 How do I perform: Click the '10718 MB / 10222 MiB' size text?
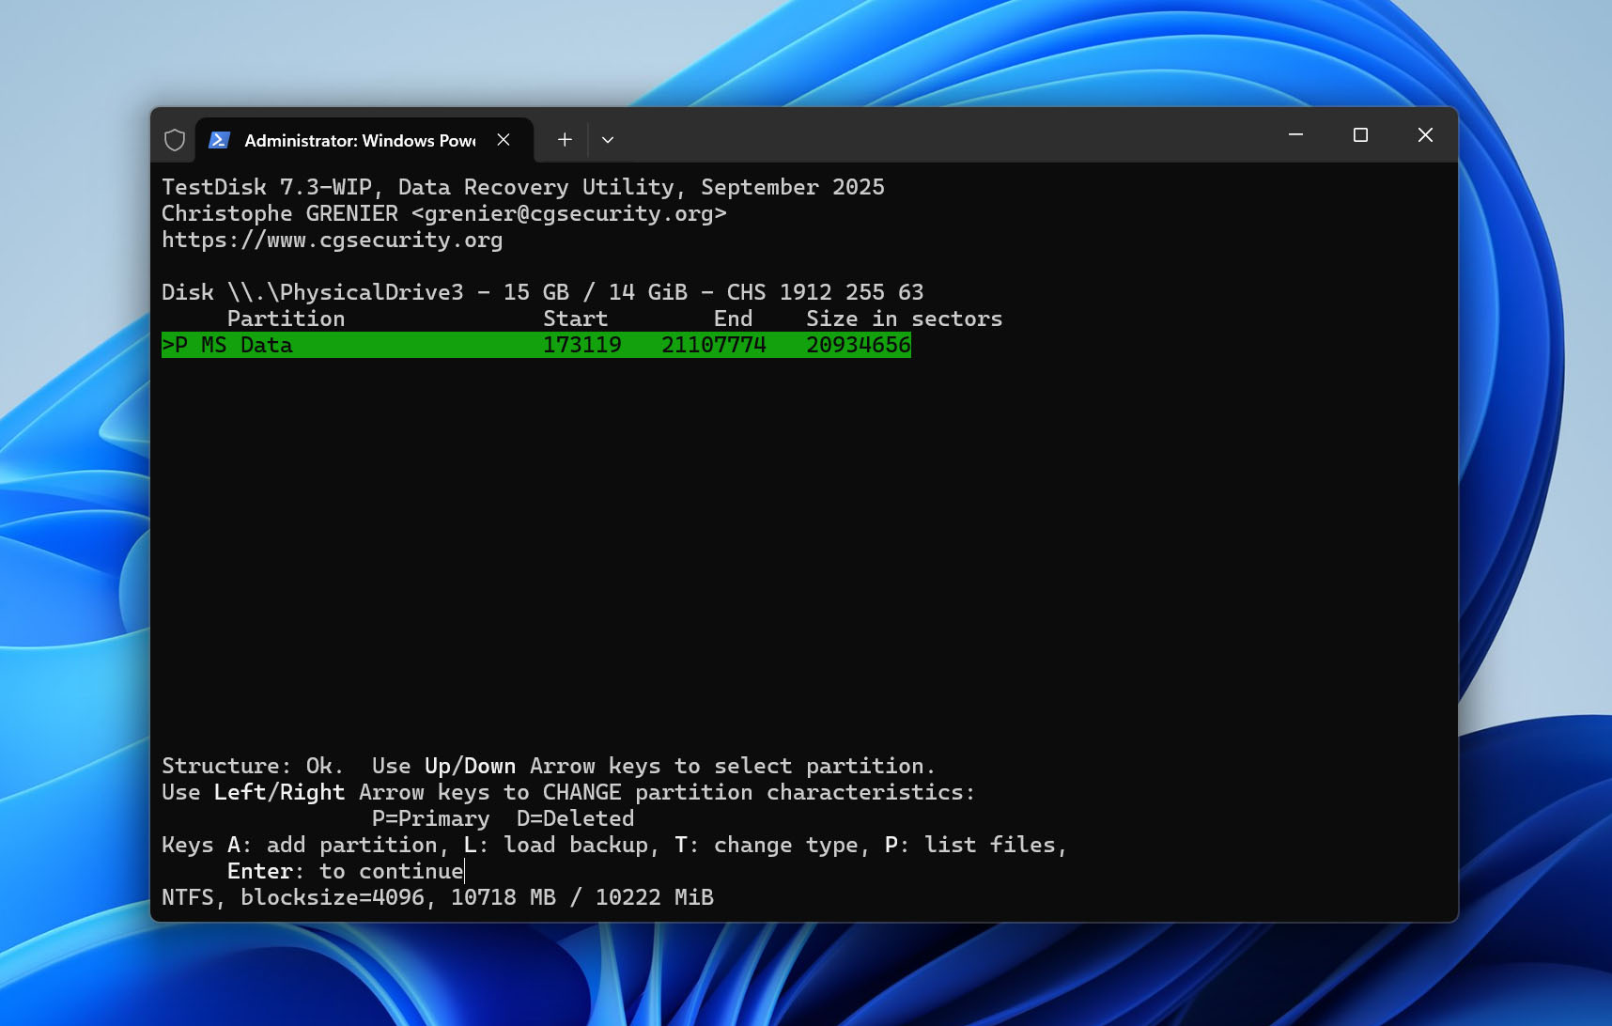[x=582, y=897]
